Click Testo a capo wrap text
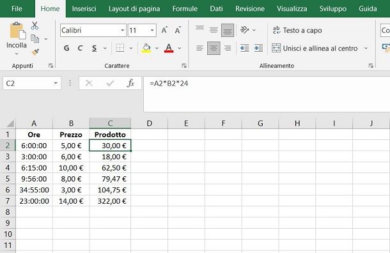This screenshot has height=253, width=390. 297,30
